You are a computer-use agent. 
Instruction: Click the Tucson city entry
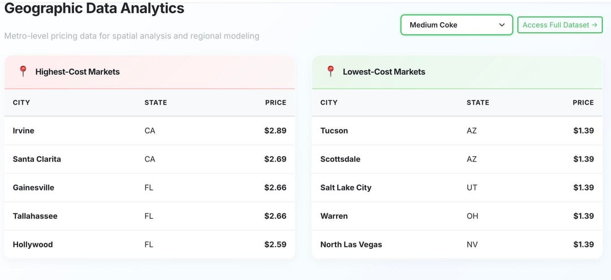334,131
